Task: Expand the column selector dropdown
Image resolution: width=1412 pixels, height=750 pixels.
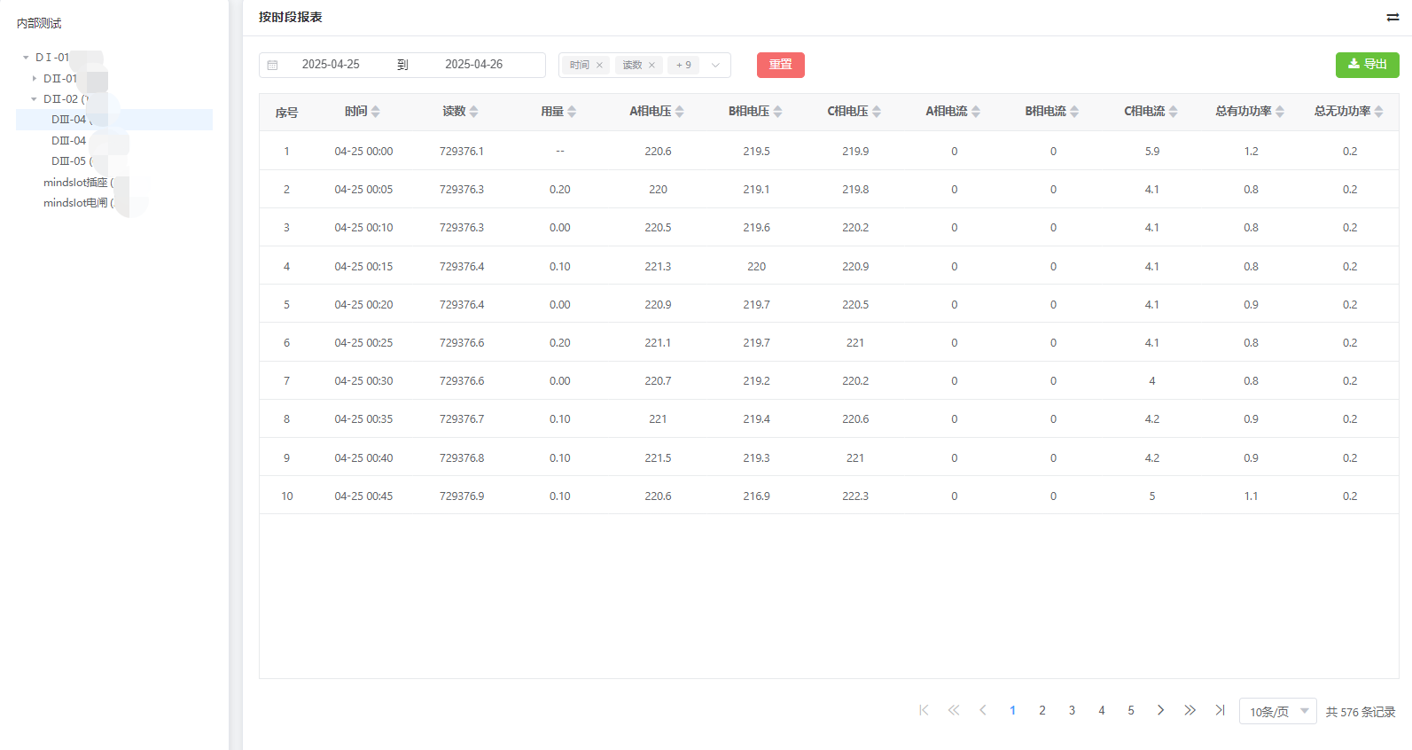Action: 715,65
